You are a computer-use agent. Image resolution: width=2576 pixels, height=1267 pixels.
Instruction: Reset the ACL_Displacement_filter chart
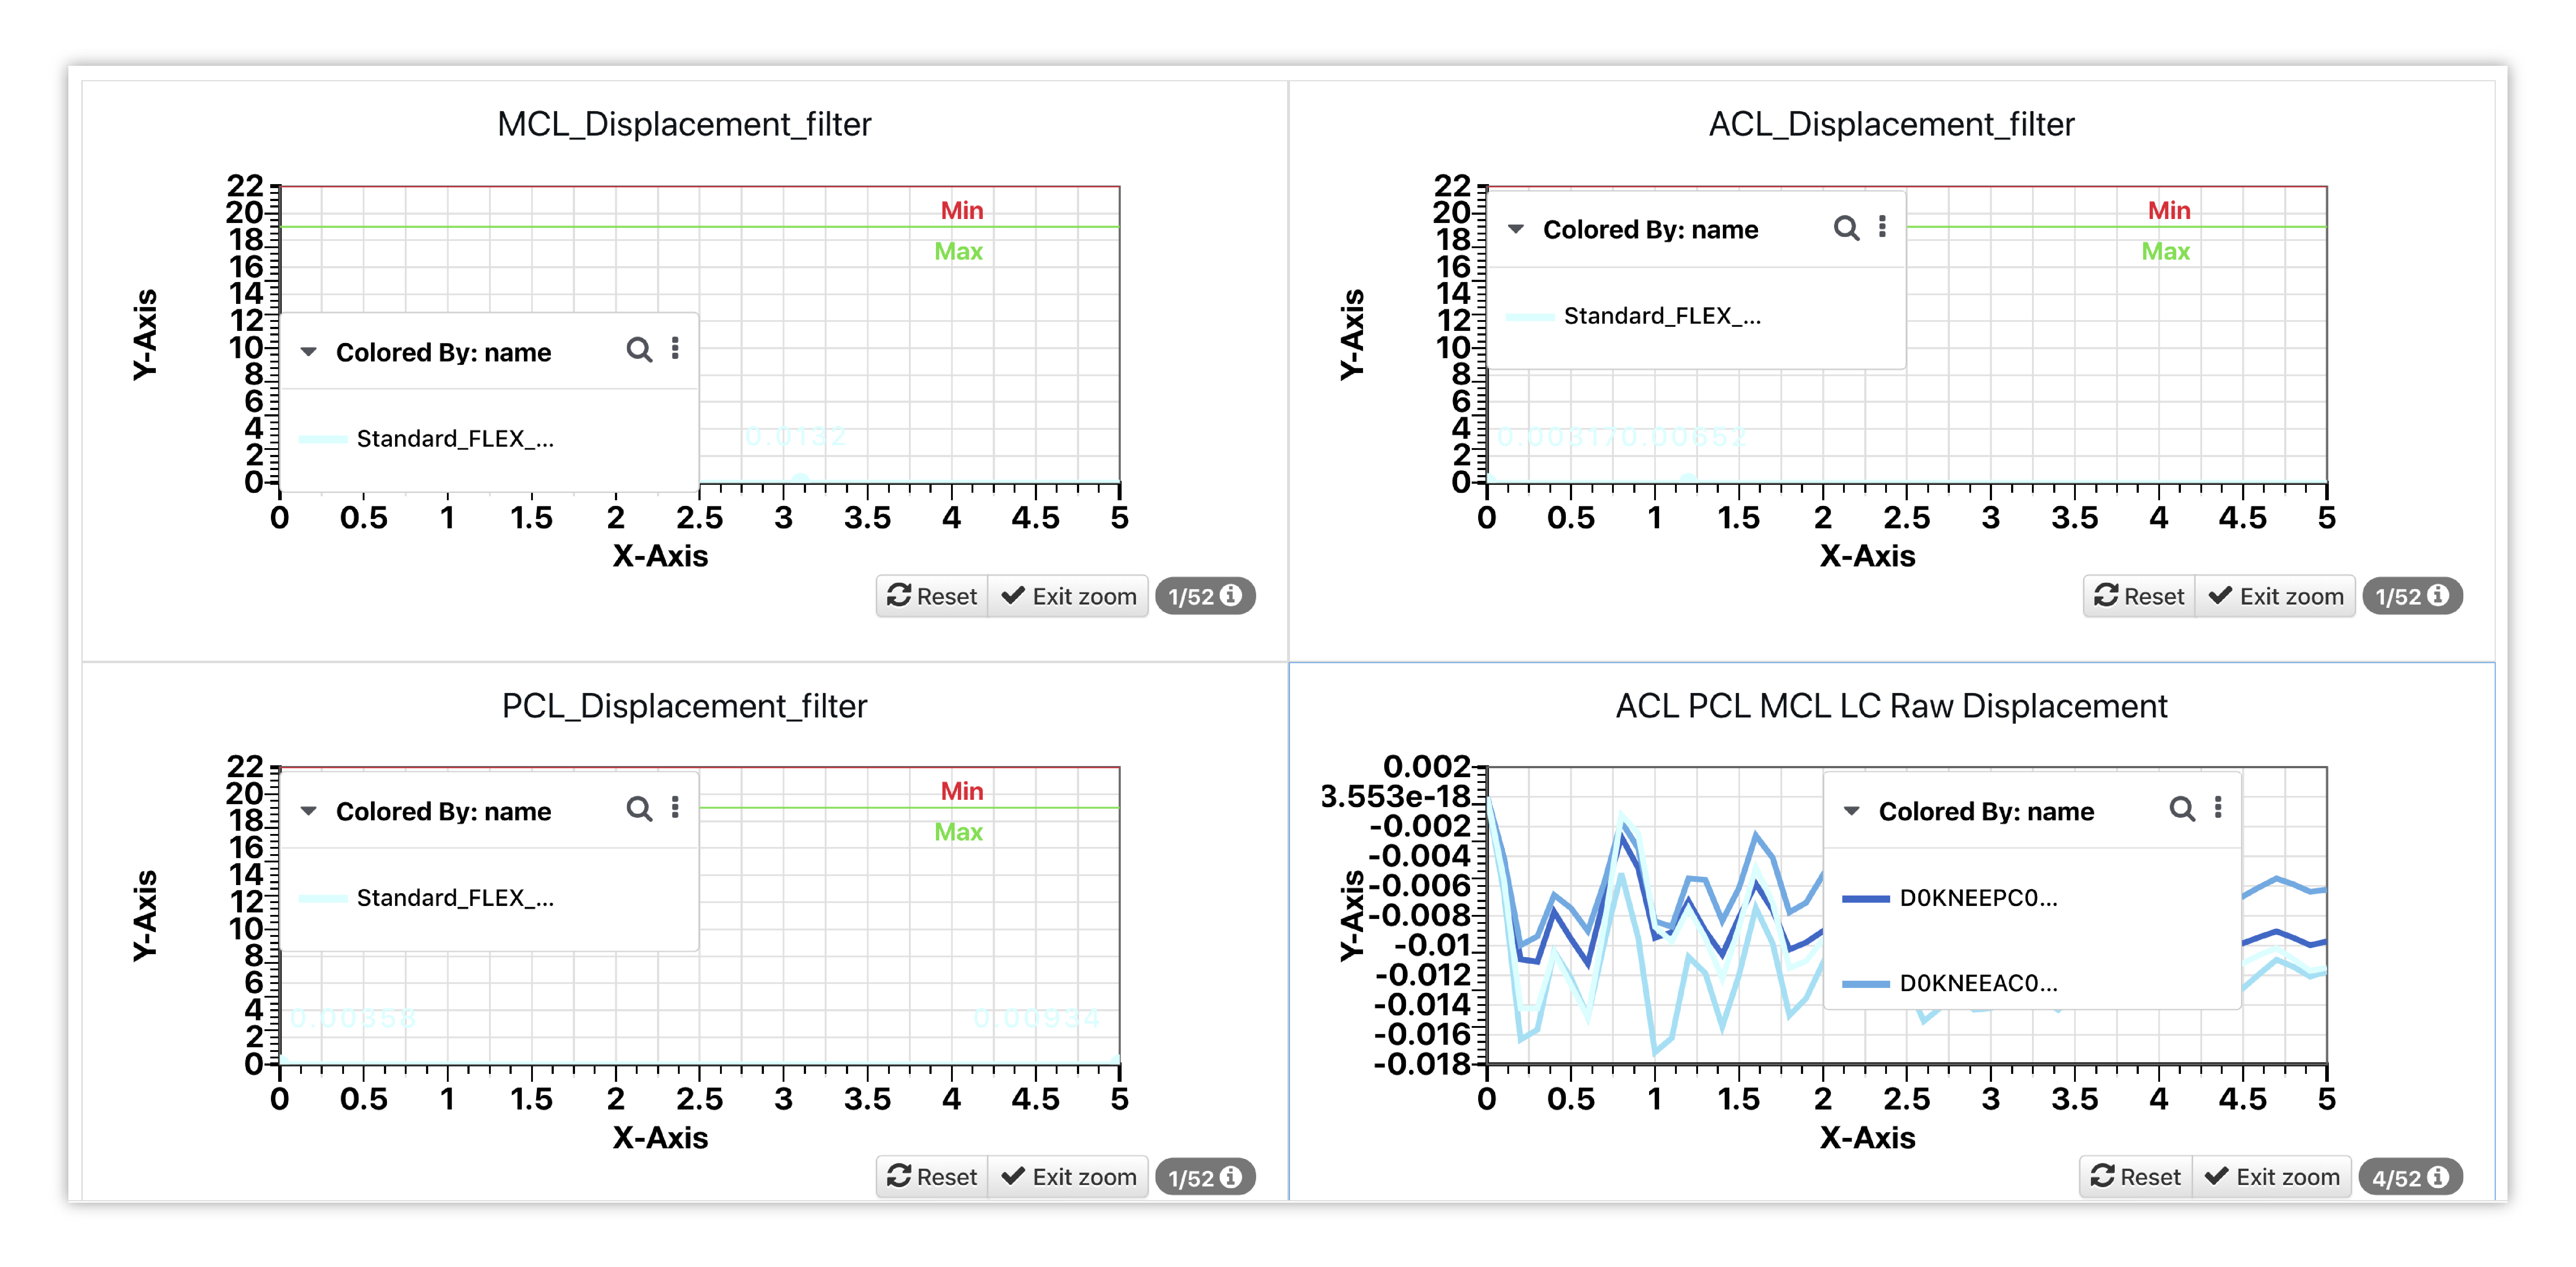coord(2139,597)
